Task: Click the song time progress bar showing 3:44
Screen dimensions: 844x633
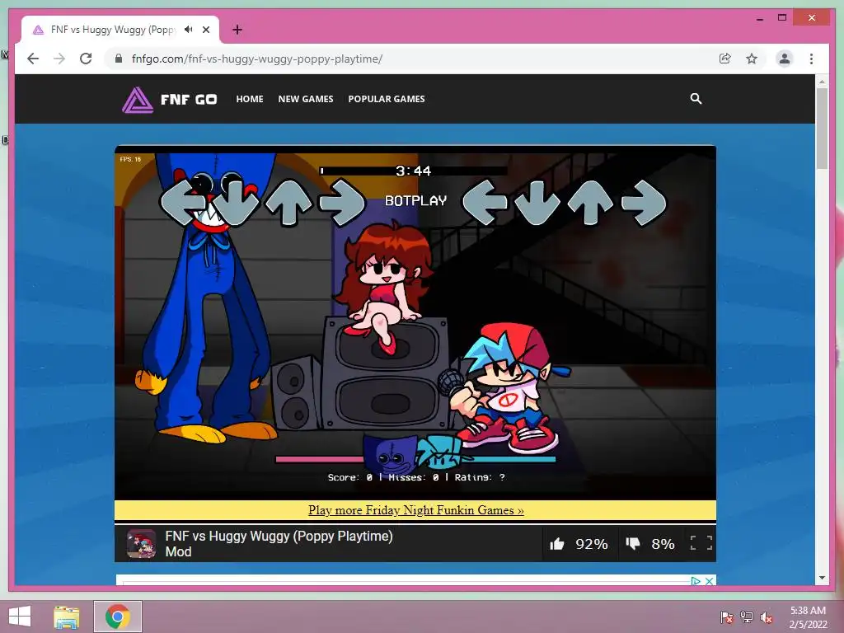Action: (414, 171)
